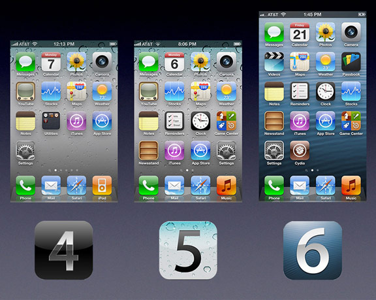
Task: Open YouTube on the iOS 5 screen
Action: pyautogui.click(x=149, y=92)
